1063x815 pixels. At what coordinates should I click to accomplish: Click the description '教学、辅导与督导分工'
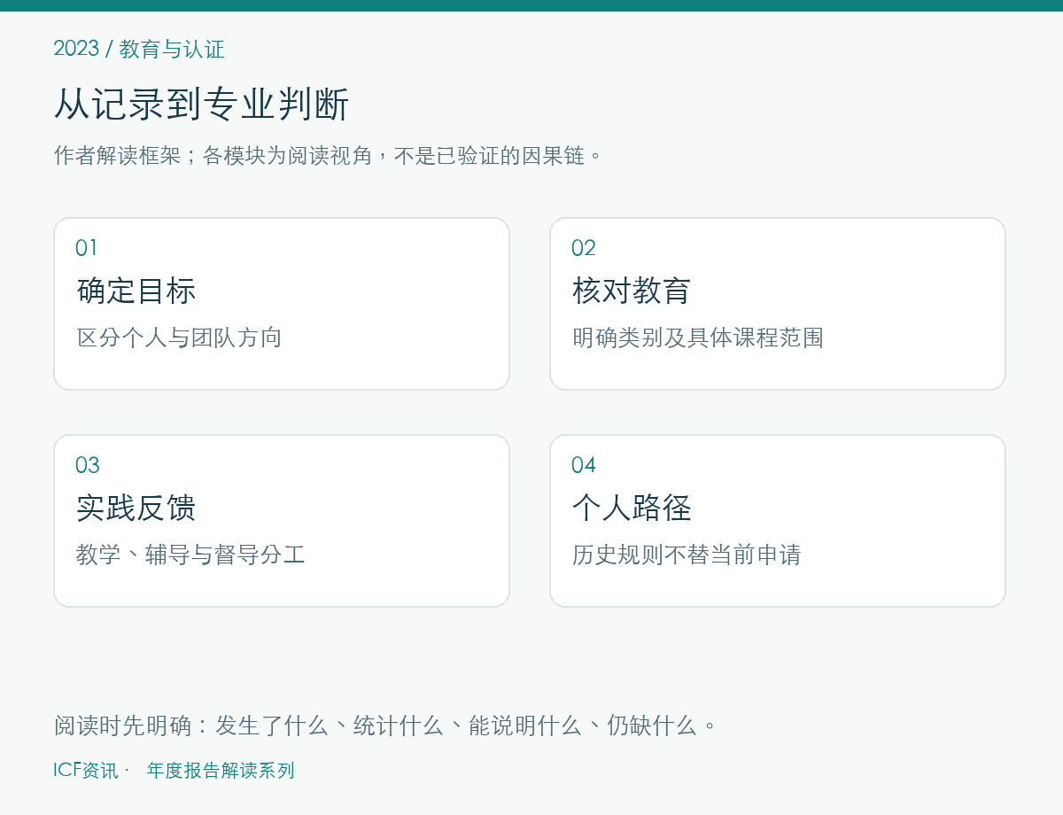[x=190, y=555]
